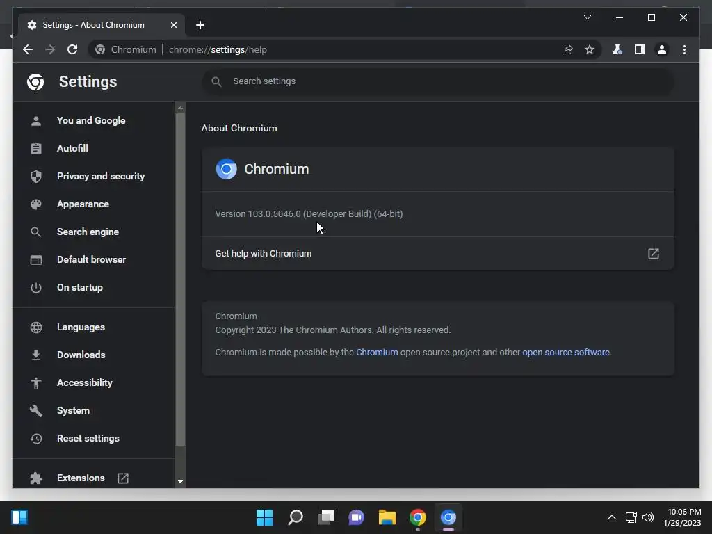
Task: Follow the Chromium open source project link
Action: [x=377, y=353]
